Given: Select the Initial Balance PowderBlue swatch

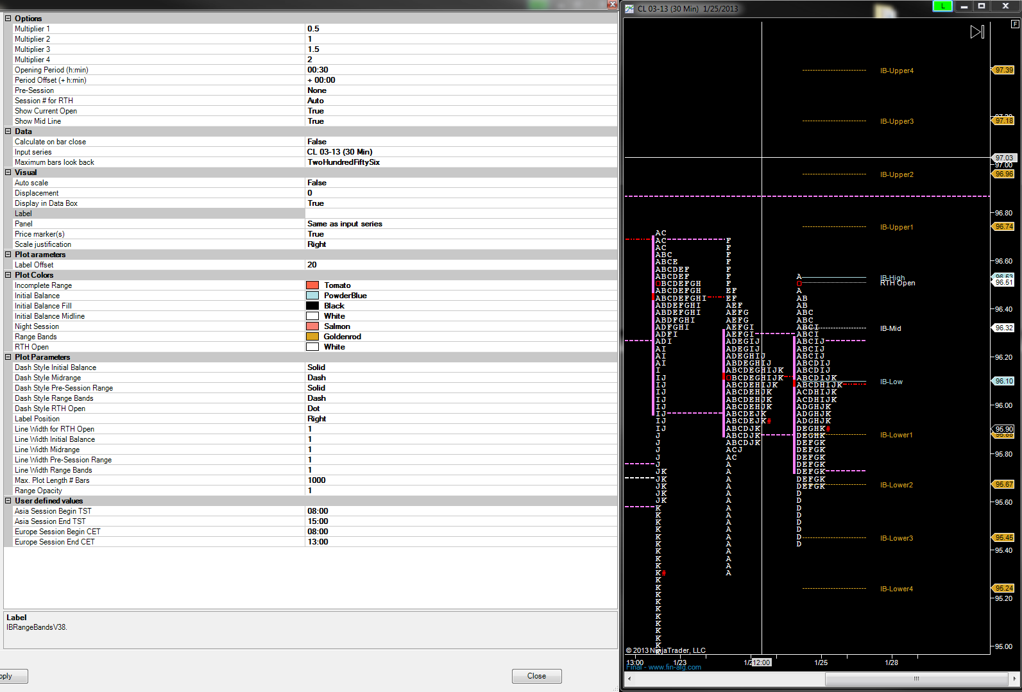Looking at the screenshot, I should coord(312,296).
